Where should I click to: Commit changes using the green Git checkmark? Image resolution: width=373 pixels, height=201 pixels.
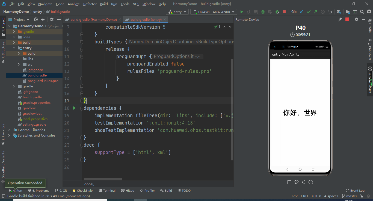pos(309,12)
